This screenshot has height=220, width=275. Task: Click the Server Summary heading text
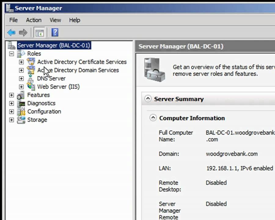click(179, 99)
